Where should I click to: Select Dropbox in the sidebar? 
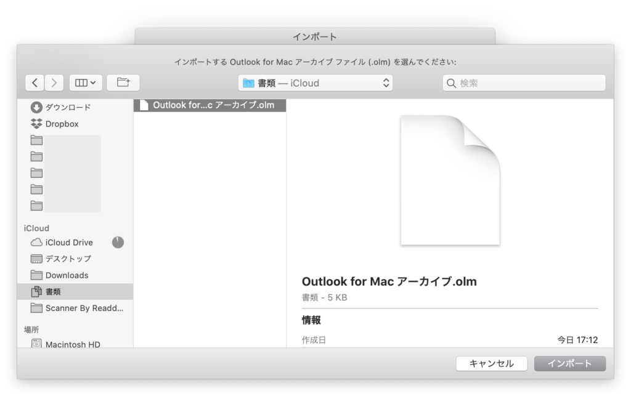click(75, 124)
